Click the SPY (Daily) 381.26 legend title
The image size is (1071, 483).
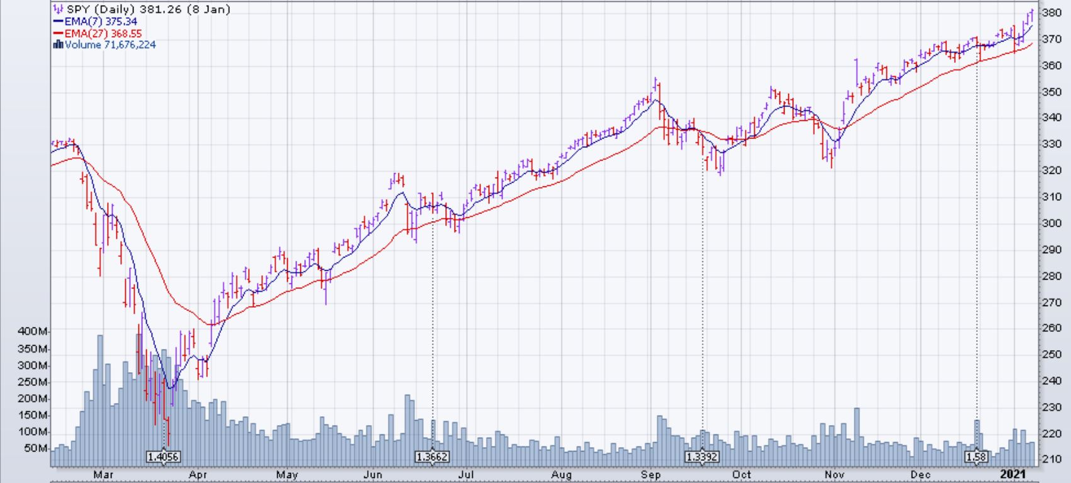(x=148, y=9)
